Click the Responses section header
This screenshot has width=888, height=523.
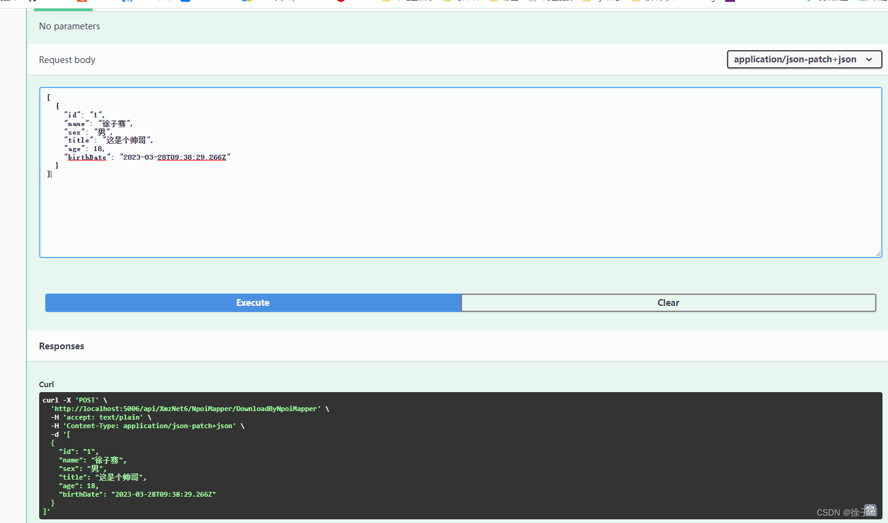pyautogui.click(x=61, y=346)
